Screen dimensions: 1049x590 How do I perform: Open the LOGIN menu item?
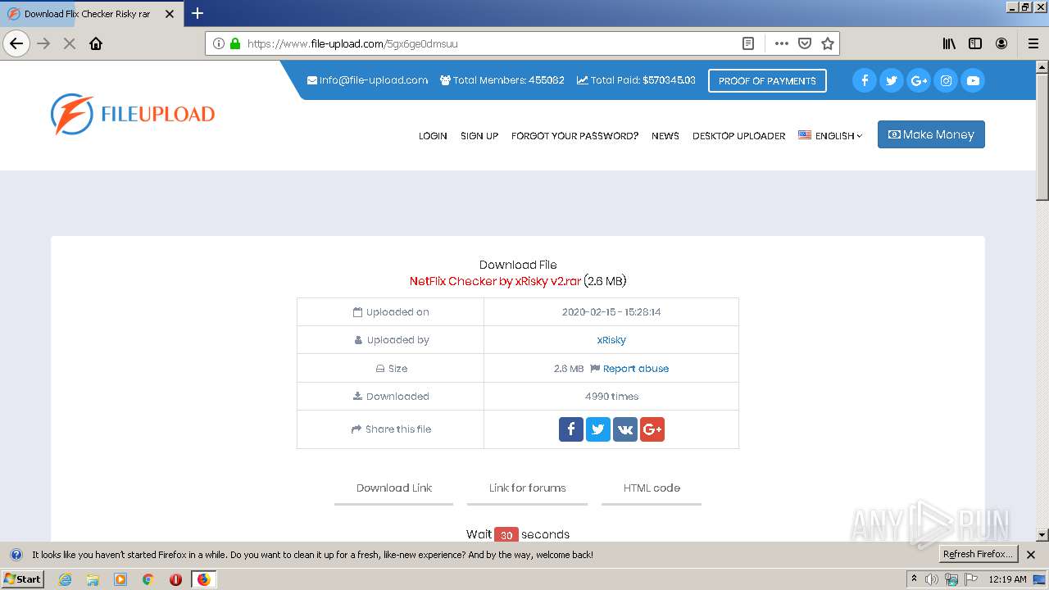(433, 136)
